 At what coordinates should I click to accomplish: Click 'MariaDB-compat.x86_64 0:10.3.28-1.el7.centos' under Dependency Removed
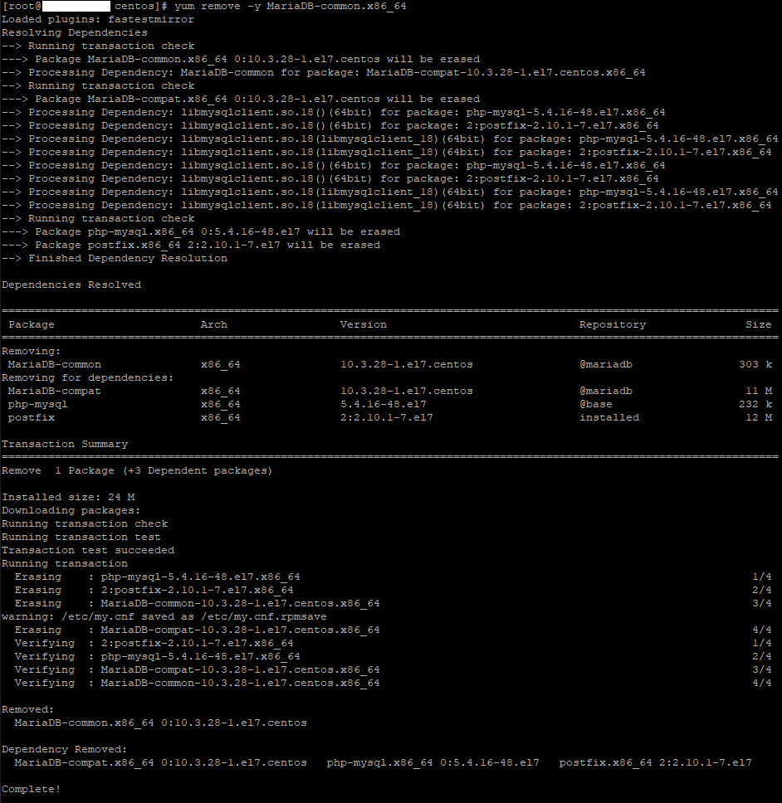point(160,763)
